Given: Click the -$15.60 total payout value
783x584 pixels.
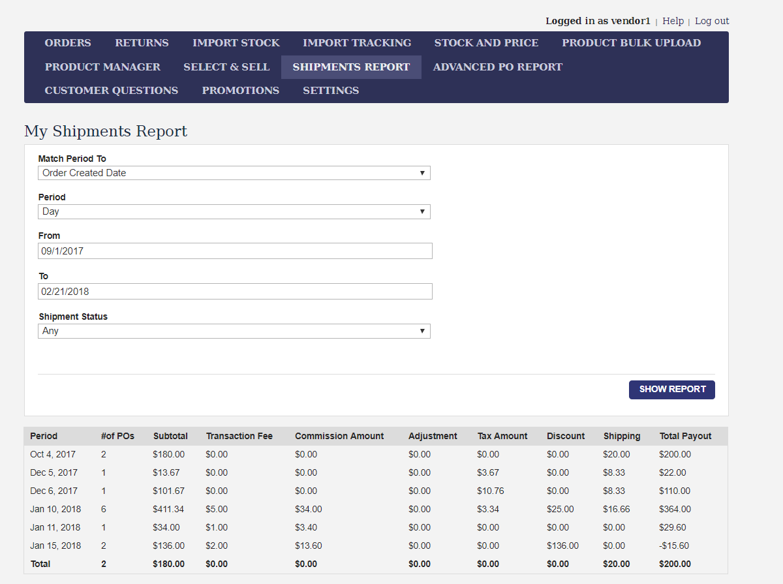Looking at the screenshot, I should 674,546.
